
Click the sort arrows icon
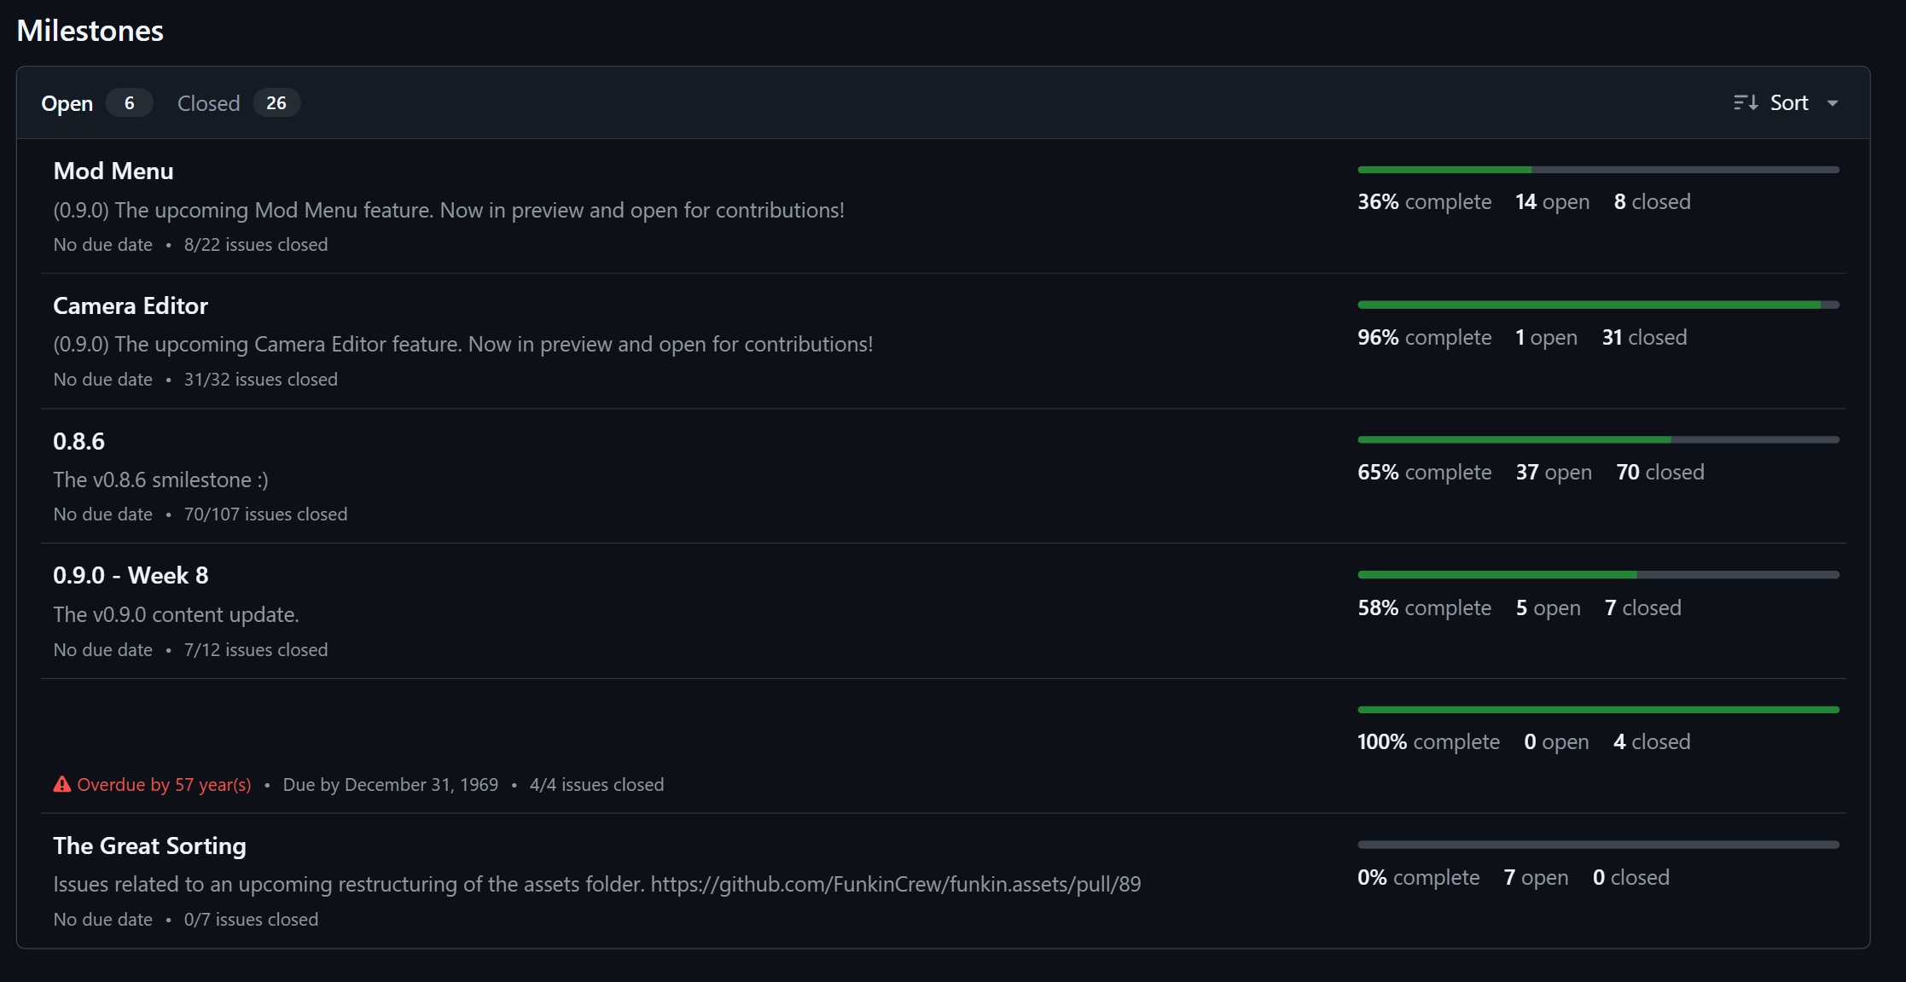[x=1746, y=103]
